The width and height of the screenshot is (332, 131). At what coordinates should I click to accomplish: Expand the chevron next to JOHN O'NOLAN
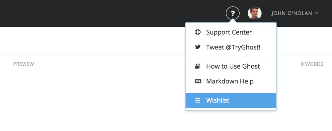pos(316,13)
